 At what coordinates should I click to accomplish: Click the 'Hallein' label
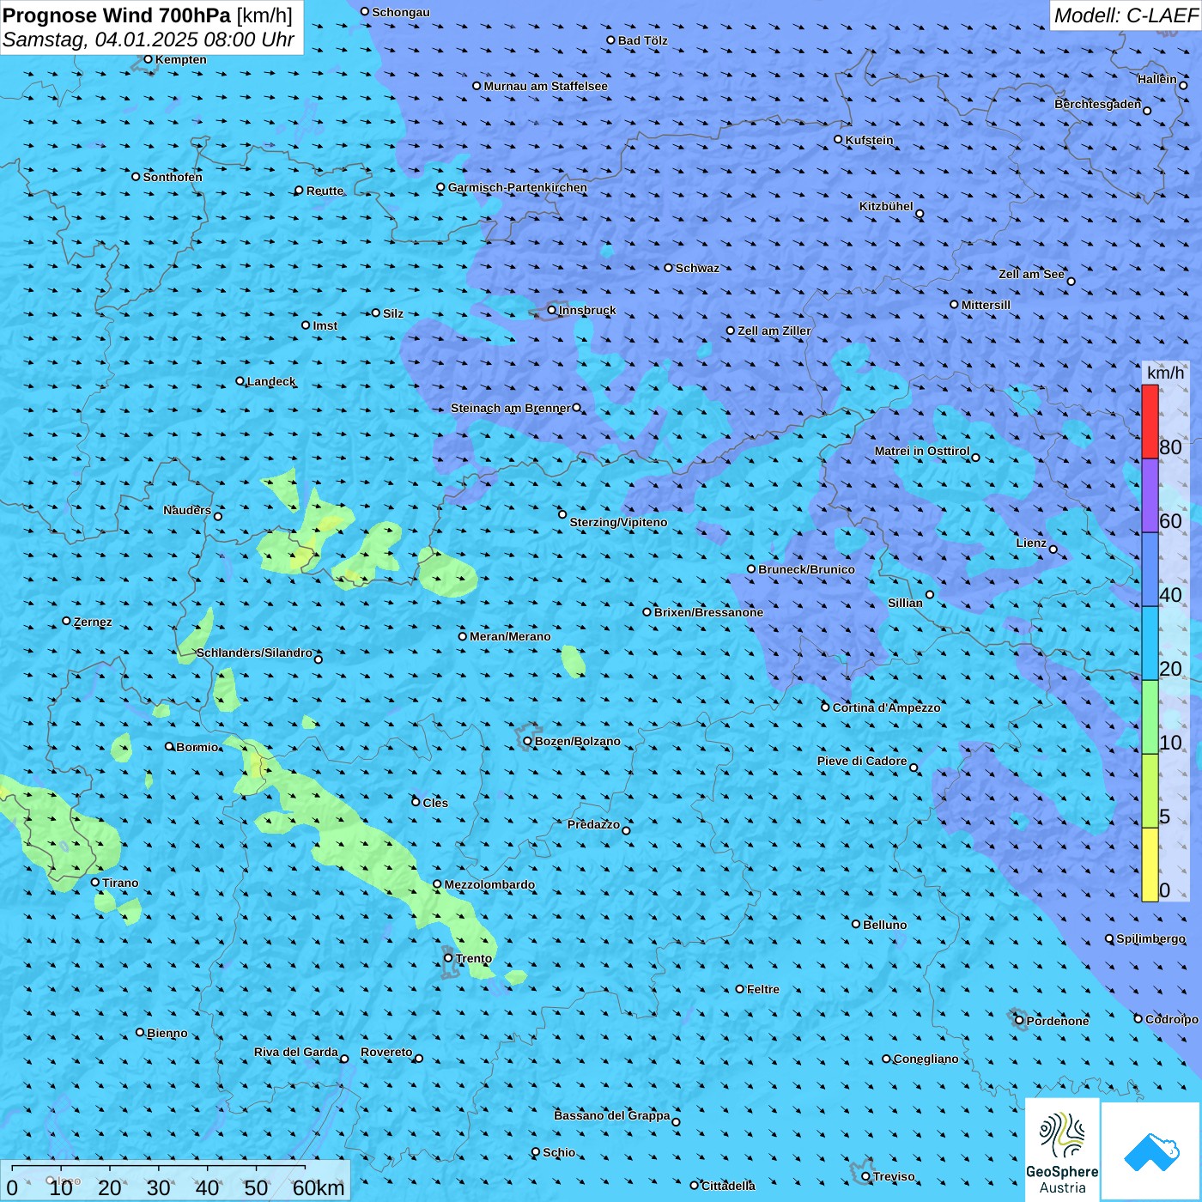pyautogui.click(x=1156, y=79)
